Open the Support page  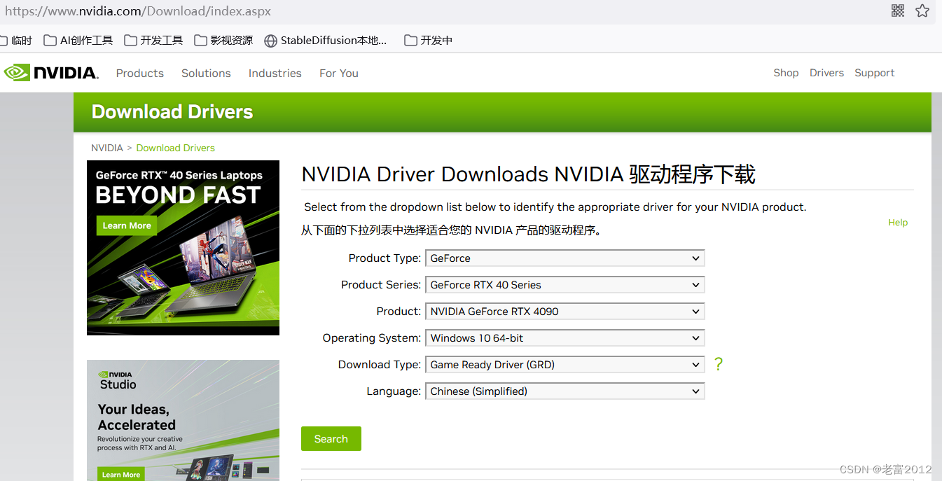[x=875, y=73]
